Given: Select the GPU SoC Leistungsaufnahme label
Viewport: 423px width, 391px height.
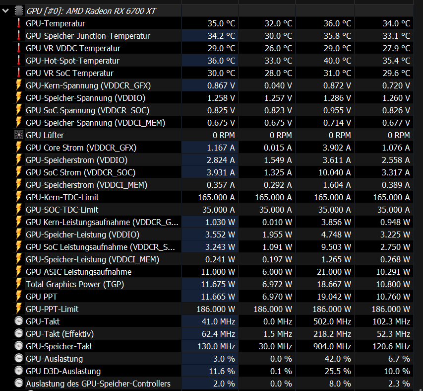Looking at the screenshot, I should point(100,247).
